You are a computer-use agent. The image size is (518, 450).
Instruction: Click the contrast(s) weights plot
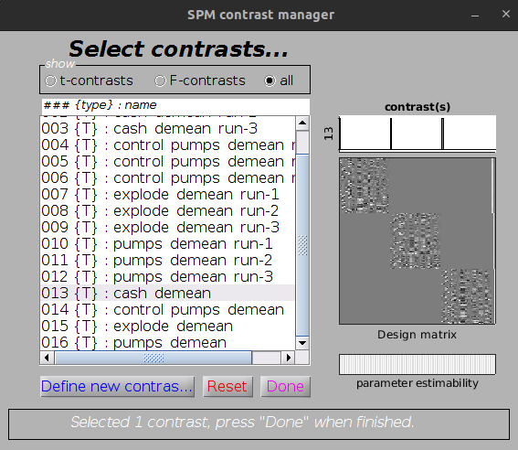click(418, 134)
